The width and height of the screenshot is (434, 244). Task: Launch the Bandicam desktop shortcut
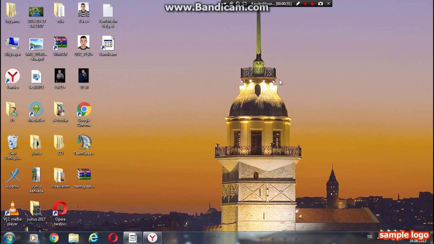tap(108, 46)
